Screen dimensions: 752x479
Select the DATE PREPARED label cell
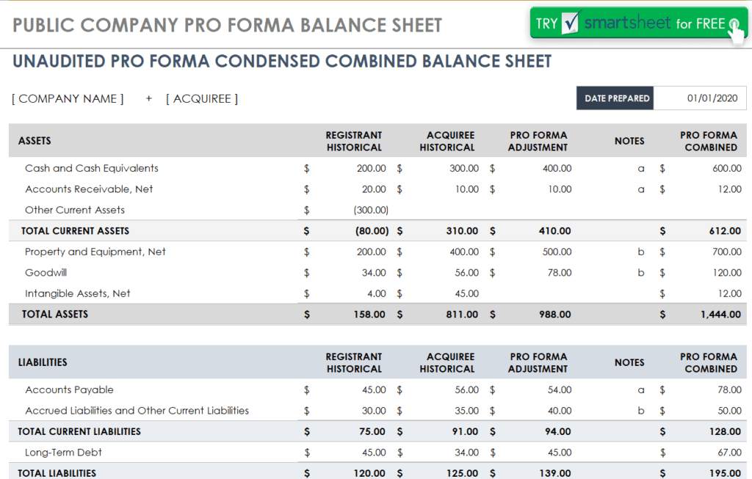click(x=615, y=98)
